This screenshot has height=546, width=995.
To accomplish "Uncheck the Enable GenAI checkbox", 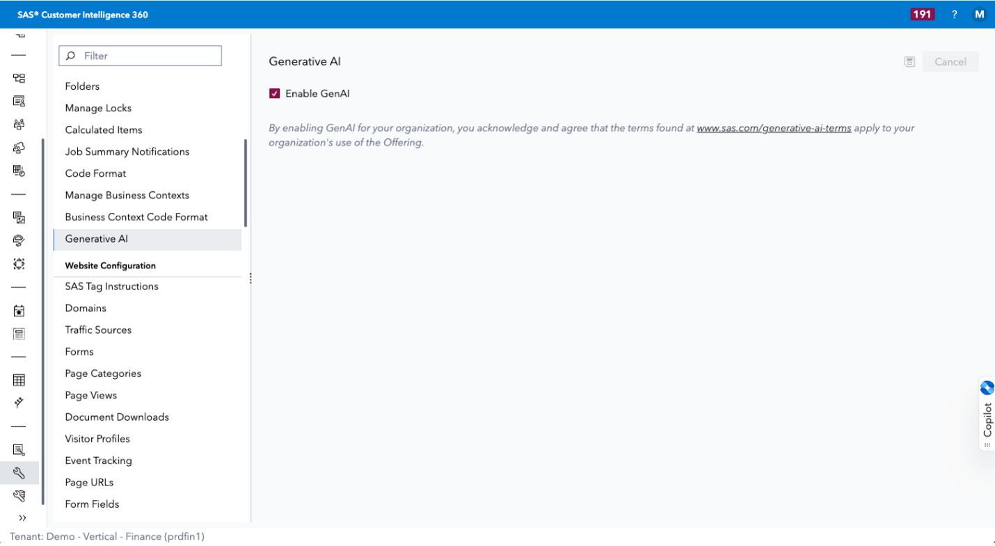I will pos(274,93).
